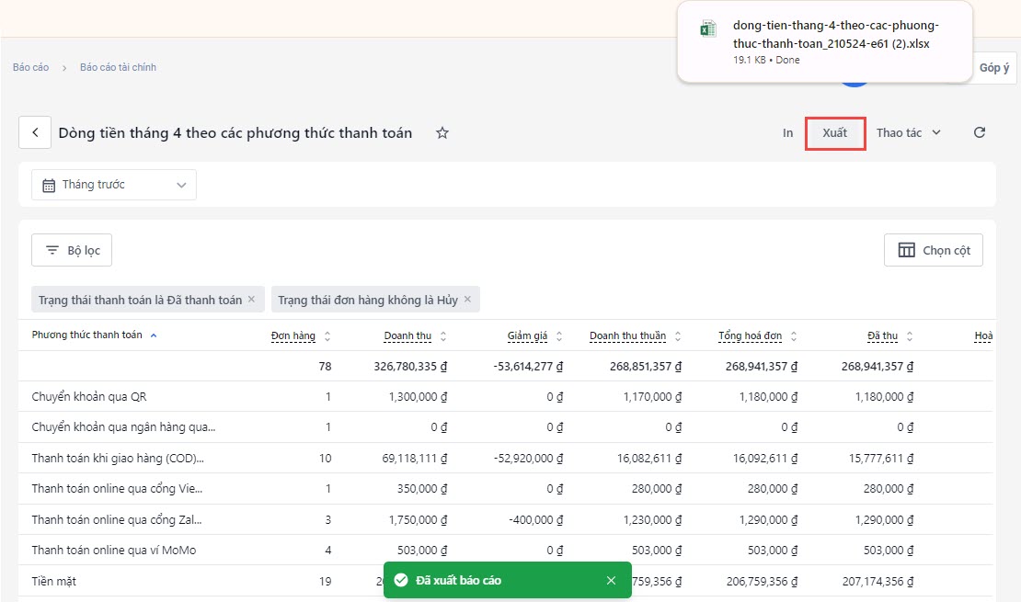This screenshot has height=602, width=1021.
Task: Open the Bộ lọc filter panel
Action: coord(72,250)
